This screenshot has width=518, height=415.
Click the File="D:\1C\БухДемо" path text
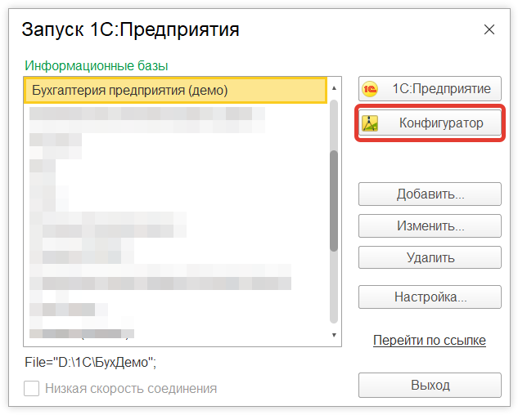[91, 361]
